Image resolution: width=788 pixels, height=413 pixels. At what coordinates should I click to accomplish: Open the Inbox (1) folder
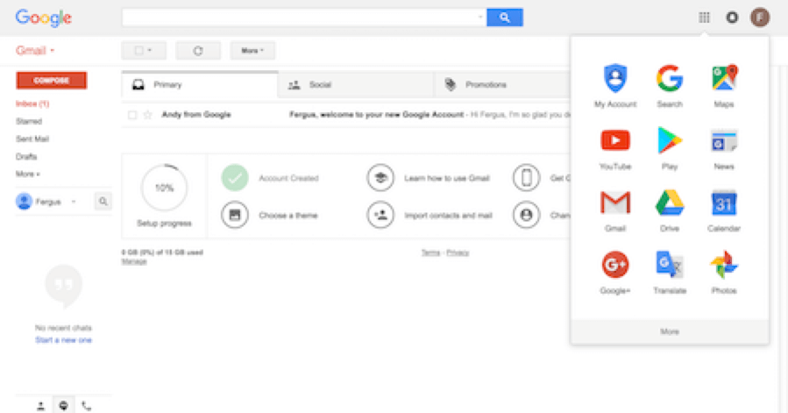click(32, 103)
